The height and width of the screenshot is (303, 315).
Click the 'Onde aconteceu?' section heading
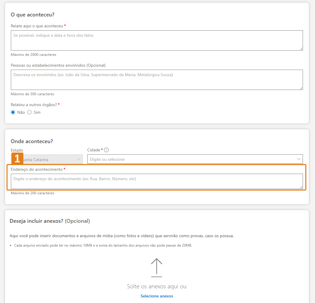pyautogui.click(x=32, y=141)
